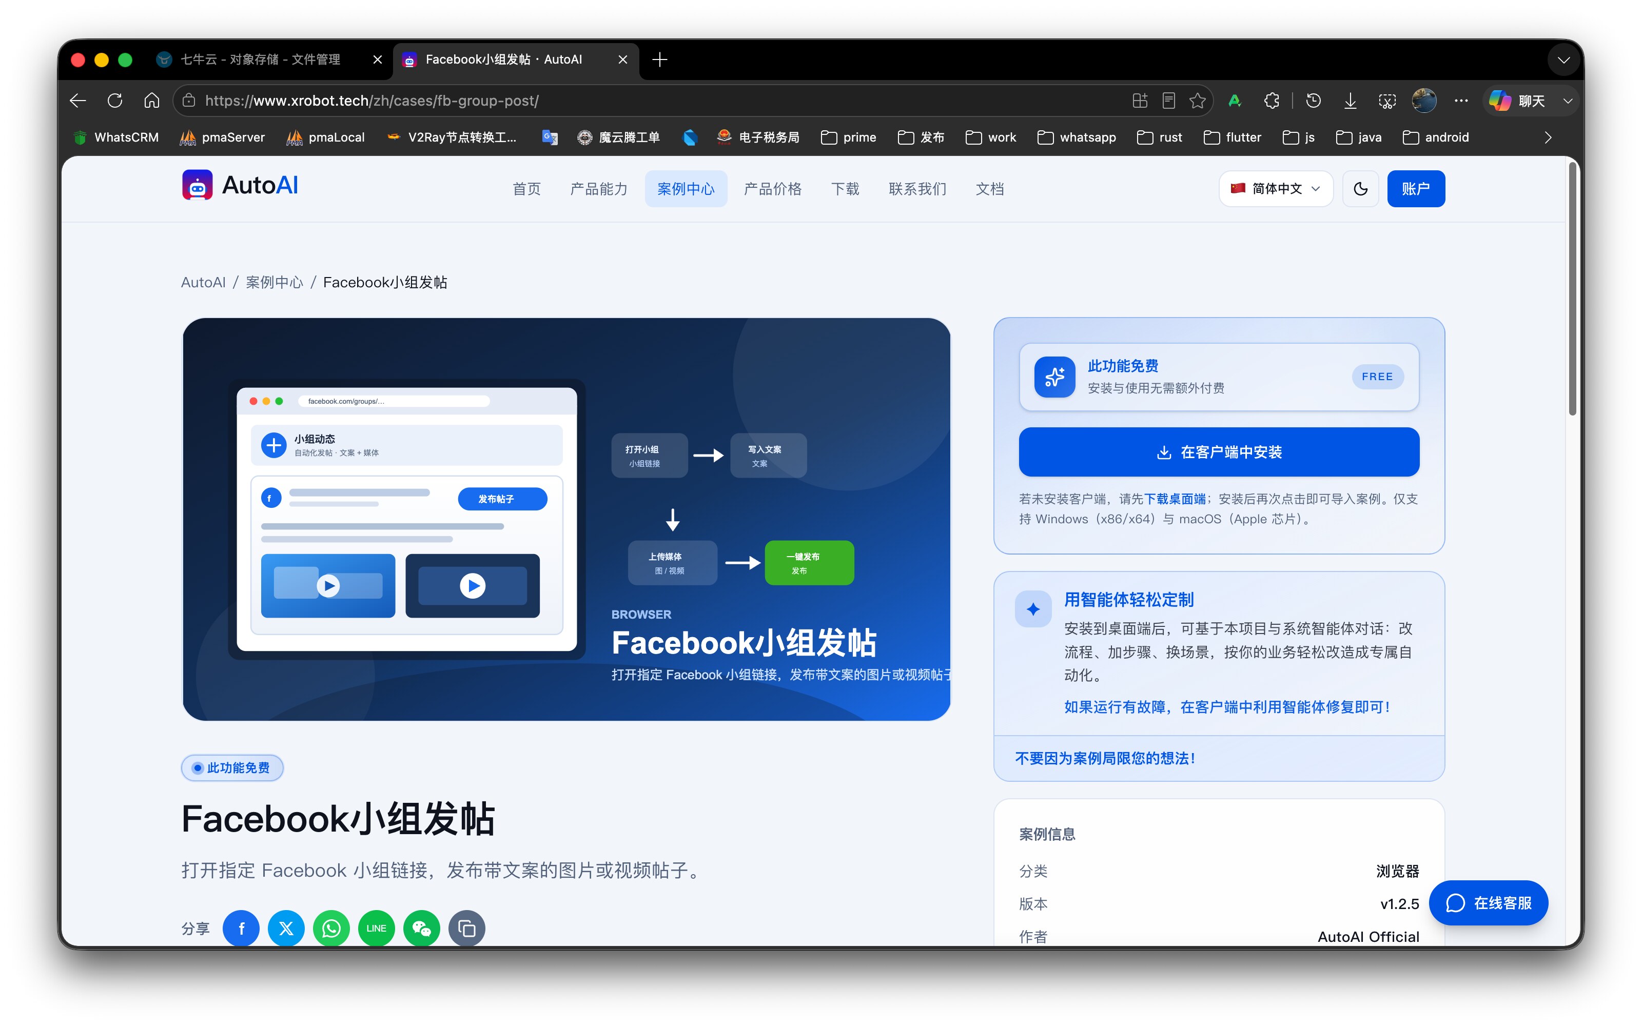Expand the tab search chevron

pos(1564,60)
